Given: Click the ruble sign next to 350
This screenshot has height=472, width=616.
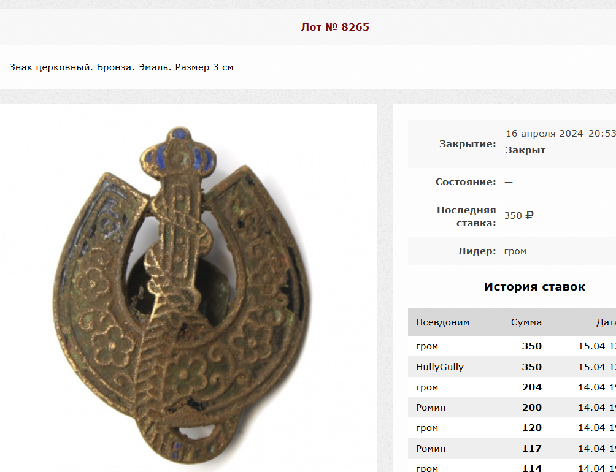Looking at the screenshot, I should click(529, 215).
